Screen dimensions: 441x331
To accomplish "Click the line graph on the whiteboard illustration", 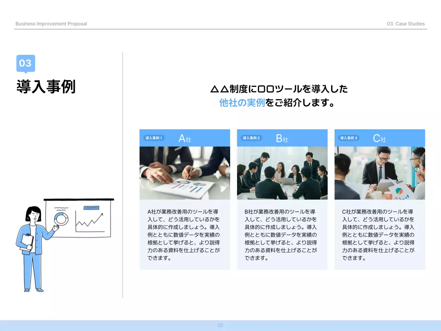I will [90, 221].
